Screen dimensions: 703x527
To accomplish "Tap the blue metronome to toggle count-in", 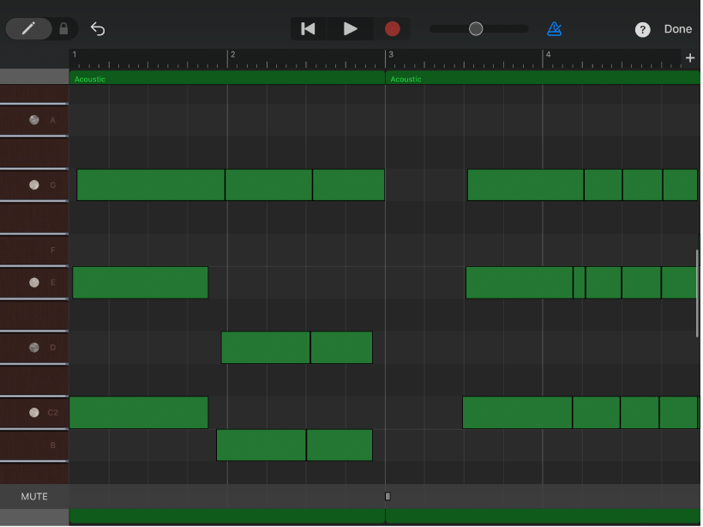I will (x=554, y=28).
